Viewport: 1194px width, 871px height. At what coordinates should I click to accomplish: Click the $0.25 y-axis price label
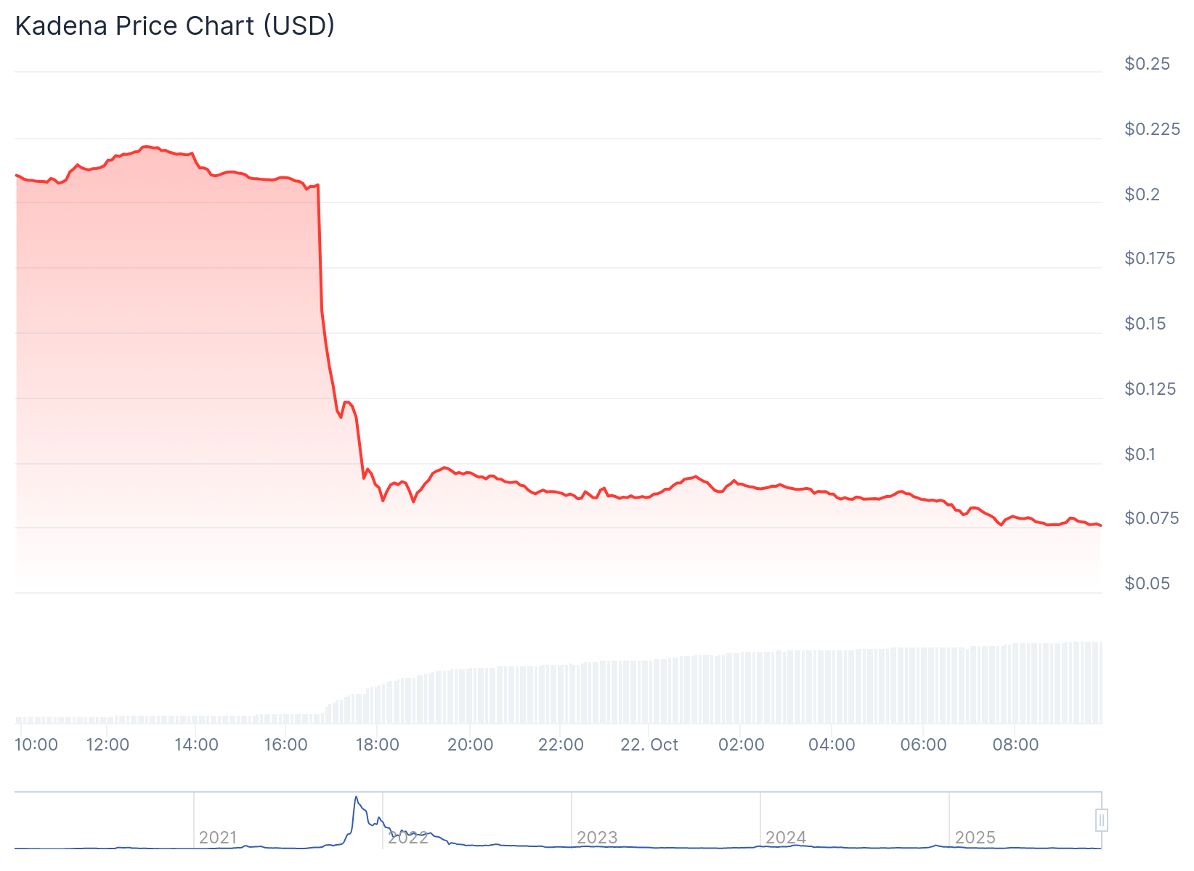(x=1147, y=64)
